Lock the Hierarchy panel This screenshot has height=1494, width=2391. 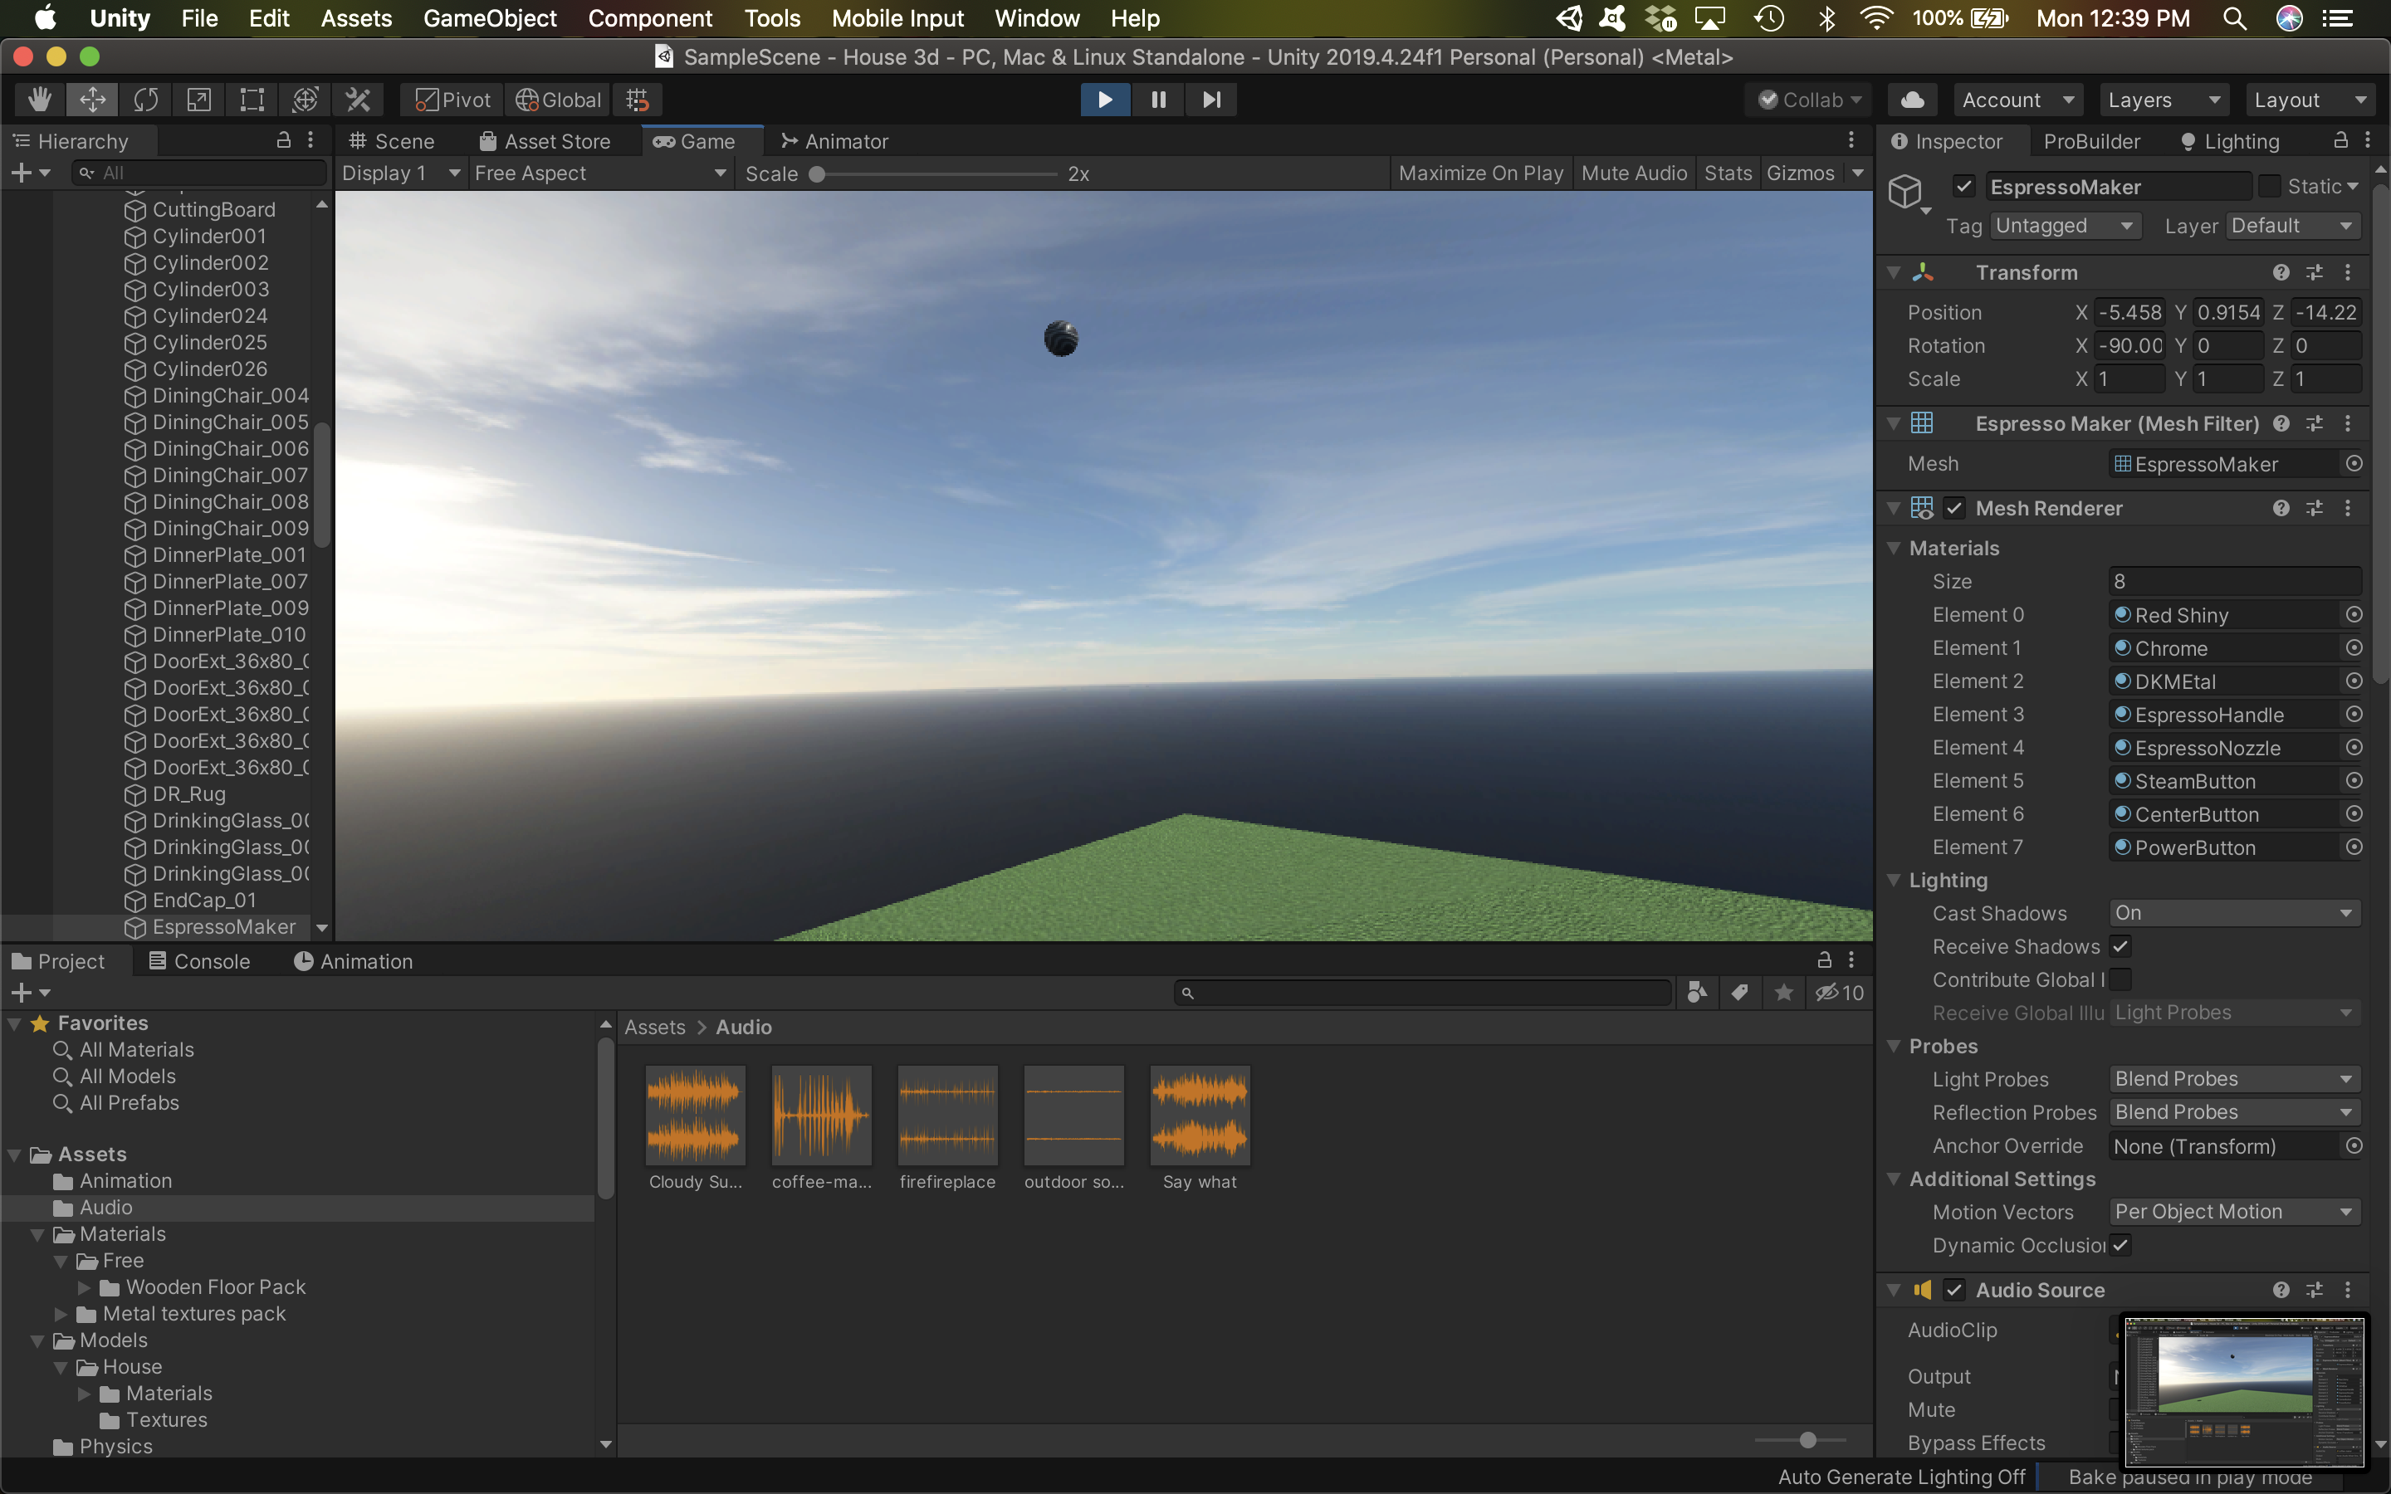point(284,140)
